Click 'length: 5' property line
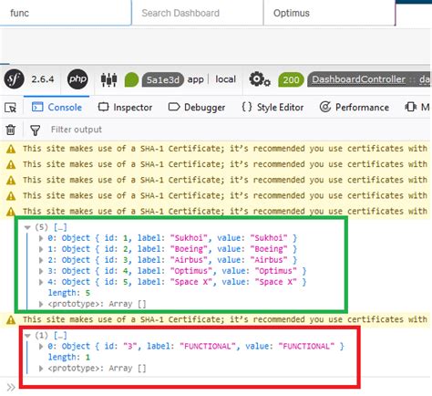Screen dimensions: 432x396 69,293
